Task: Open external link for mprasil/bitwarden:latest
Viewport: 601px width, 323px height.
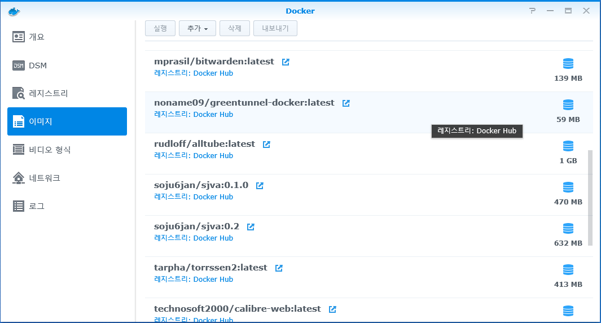Action: click(x=286, y=62)
